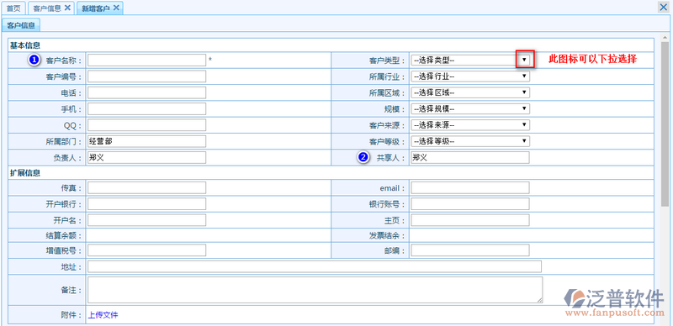Open the 客户信息 sub-tab below the tab bar

pyautogui.click(x=21, y=25)
